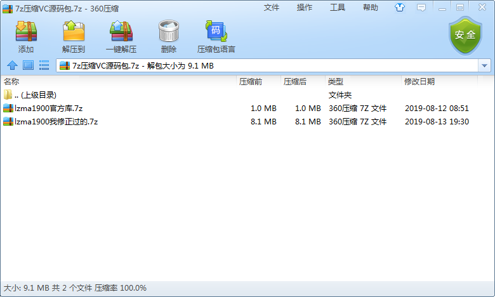Click type cell of lzma1900我修正过的.7z row
Screen dimensions: 495x297
[x=358, y=121]
